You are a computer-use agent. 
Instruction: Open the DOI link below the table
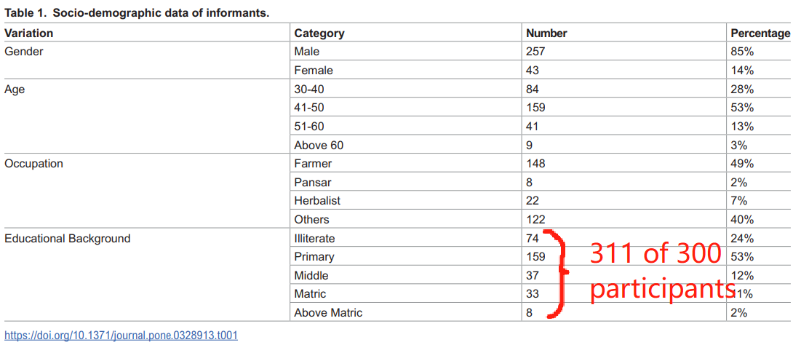121,336
